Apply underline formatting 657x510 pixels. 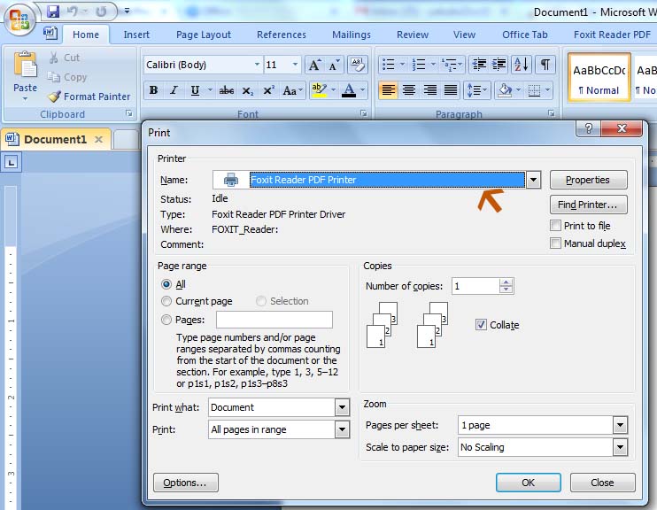(195, 90)
